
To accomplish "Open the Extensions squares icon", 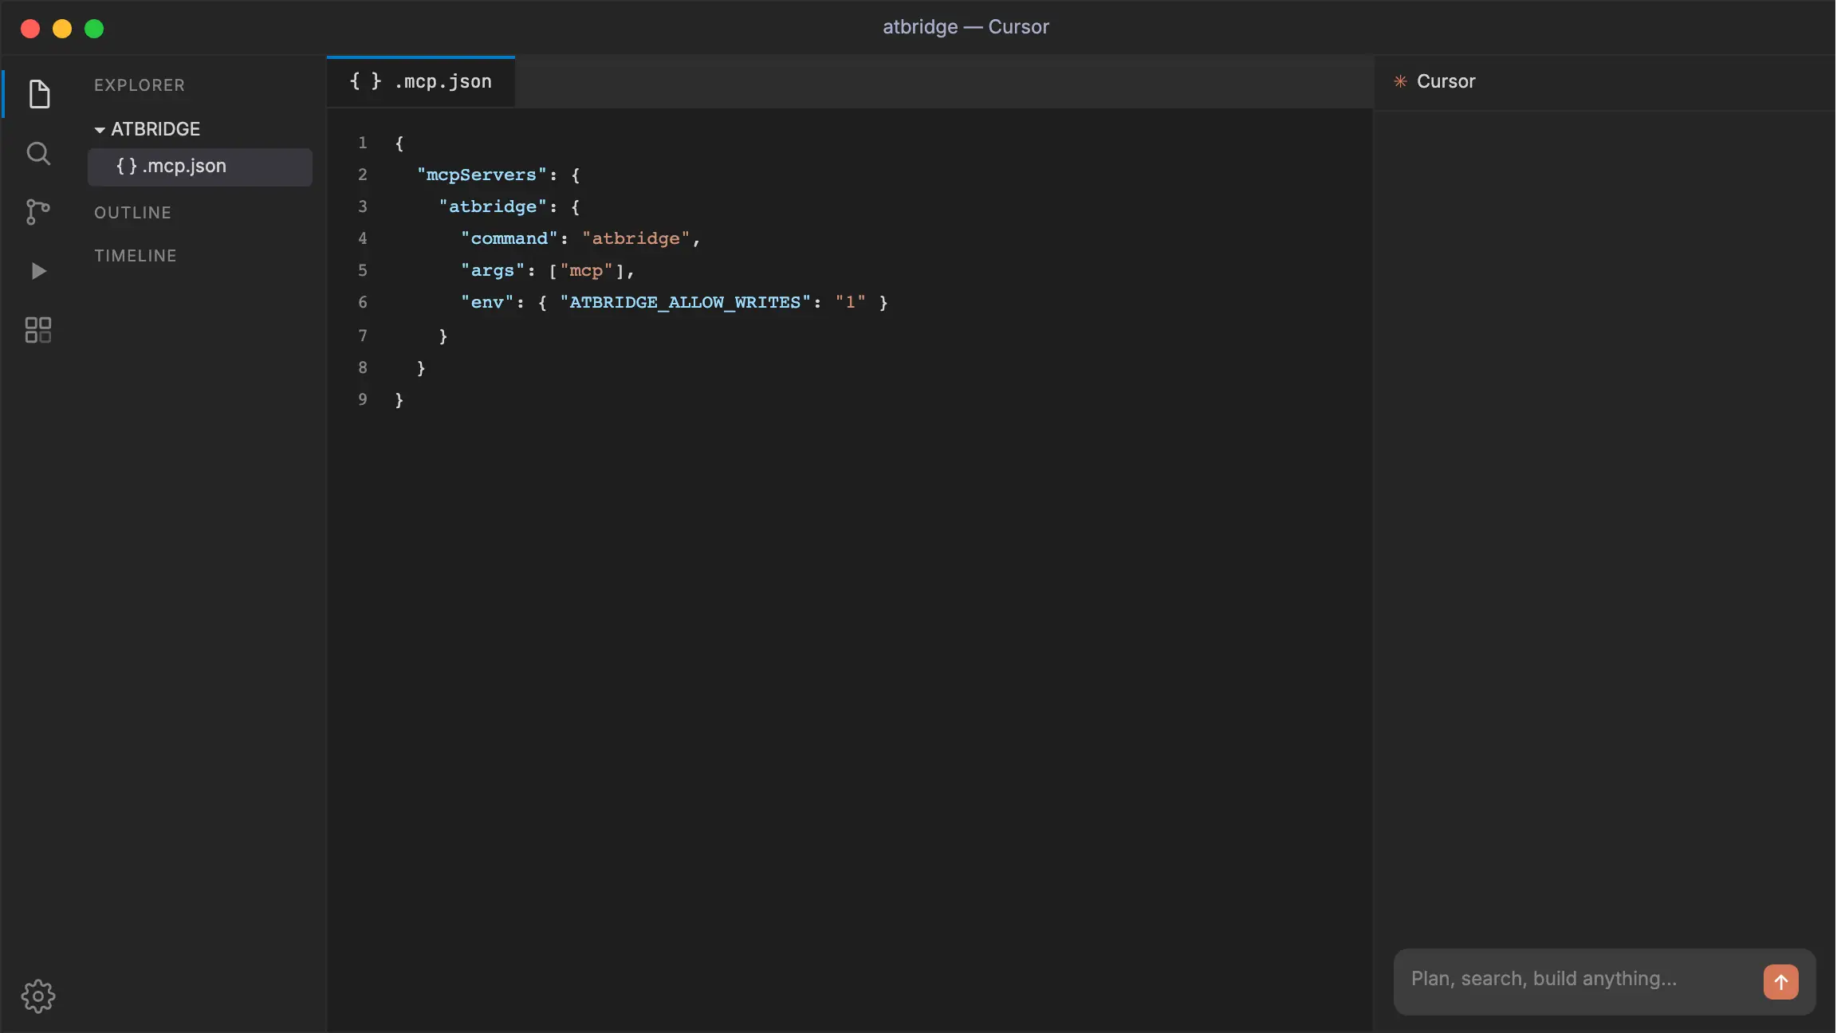I will click(38, 330).
